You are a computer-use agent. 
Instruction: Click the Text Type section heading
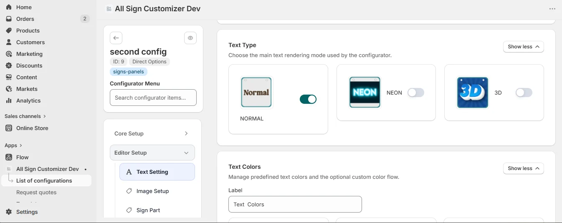tap(242, 45)
